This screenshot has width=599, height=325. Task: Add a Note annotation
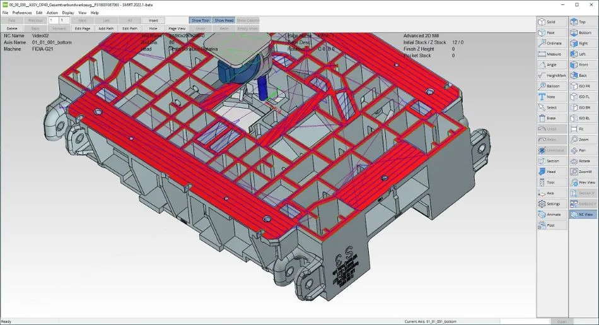[x=552, y=97]
